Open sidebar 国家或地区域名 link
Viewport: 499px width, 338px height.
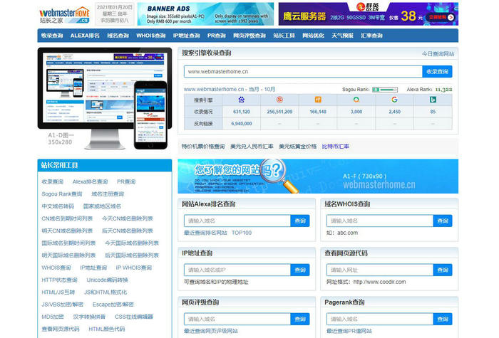click(x=102, y=206)
